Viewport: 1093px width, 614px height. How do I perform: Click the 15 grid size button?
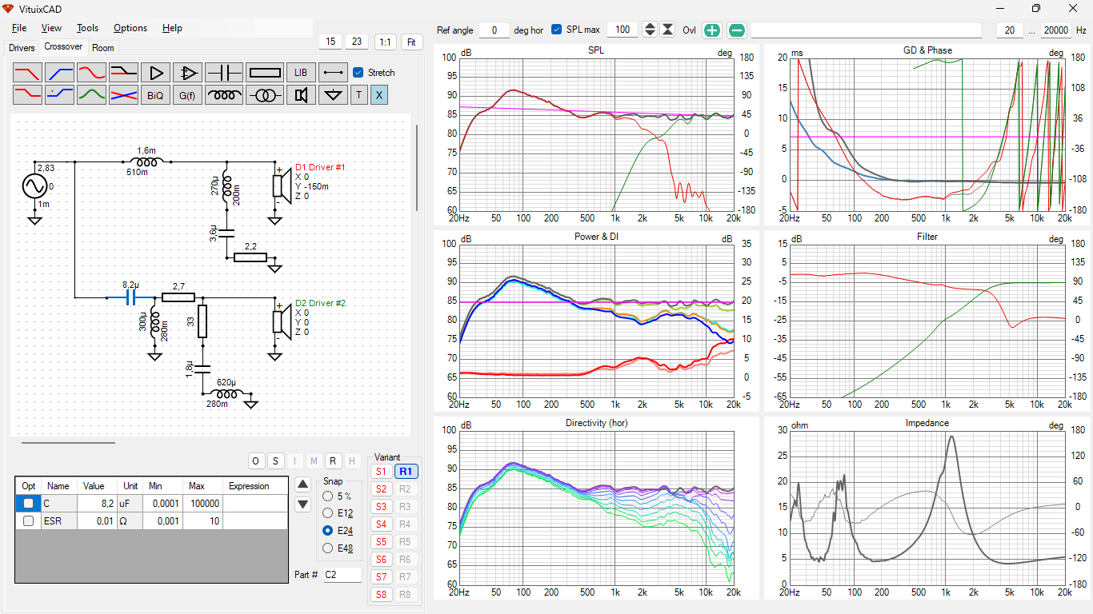pos(330,42)
